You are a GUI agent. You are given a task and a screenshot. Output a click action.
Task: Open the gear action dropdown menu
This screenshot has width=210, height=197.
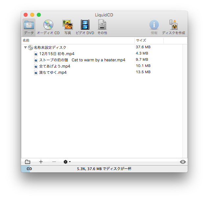[67, 162]
